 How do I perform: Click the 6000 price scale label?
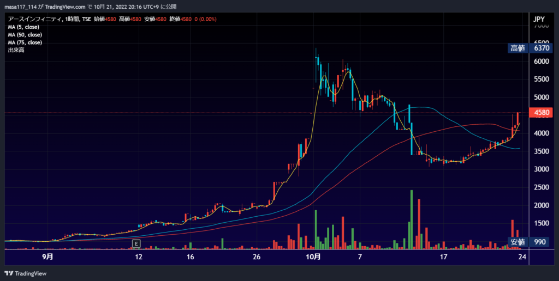541,61
